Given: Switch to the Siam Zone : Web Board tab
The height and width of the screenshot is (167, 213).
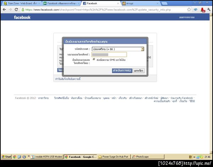Looking at the screenshot, I should click(x=21, y=4).
